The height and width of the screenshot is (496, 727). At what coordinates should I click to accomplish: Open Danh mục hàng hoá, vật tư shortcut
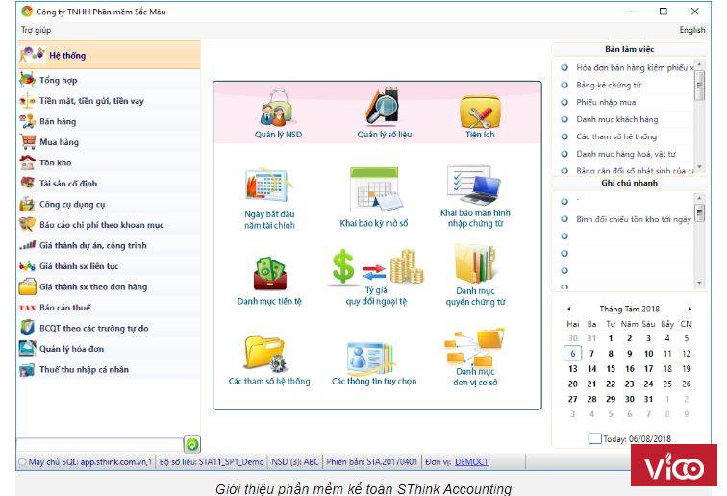627,154
